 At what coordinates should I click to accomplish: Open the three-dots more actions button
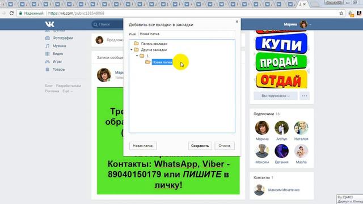pyautogui.click(x=305, y=96)
